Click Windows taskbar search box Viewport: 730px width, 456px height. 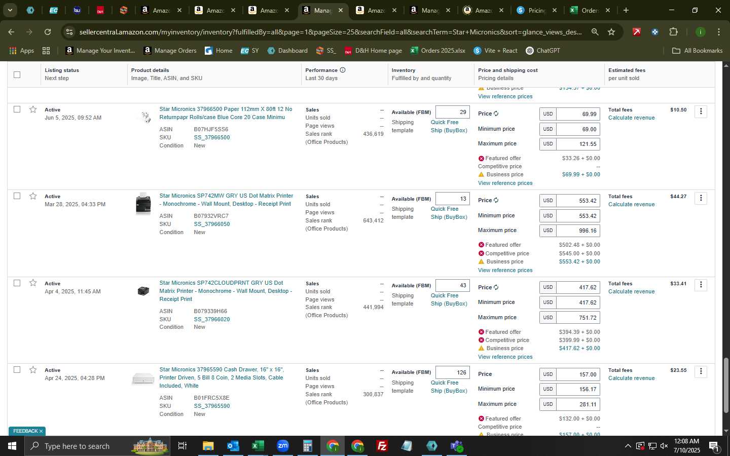(98, 446)
